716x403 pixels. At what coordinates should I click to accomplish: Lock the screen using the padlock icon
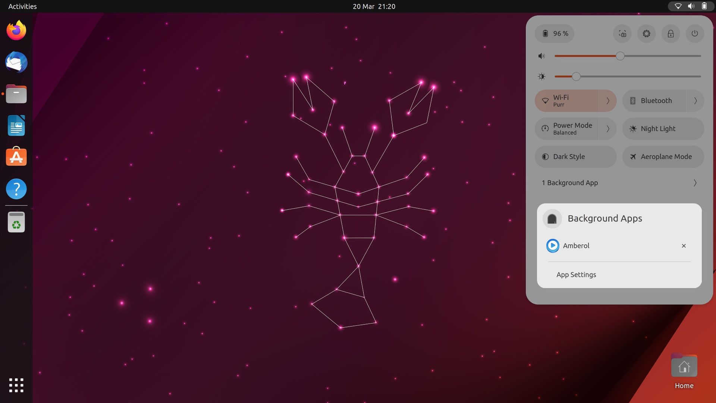(671, 34)
